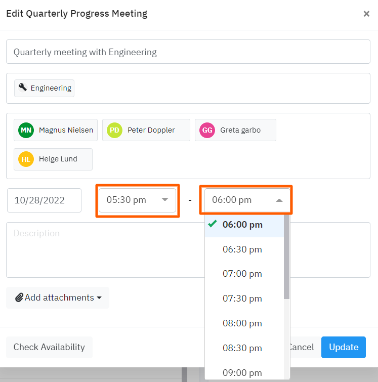Click the Engineering wrench icon
The image size is (378, 382).
(23, 88)
